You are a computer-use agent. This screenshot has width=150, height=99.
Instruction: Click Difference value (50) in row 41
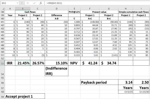click(57, 22)
